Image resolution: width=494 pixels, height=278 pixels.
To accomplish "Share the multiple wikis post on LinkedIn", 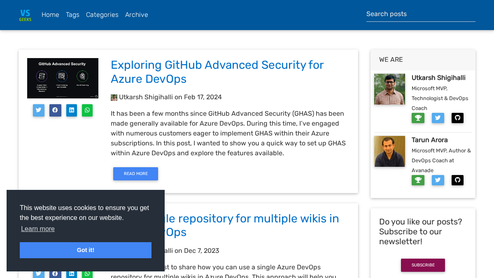I will pos(72,273).
